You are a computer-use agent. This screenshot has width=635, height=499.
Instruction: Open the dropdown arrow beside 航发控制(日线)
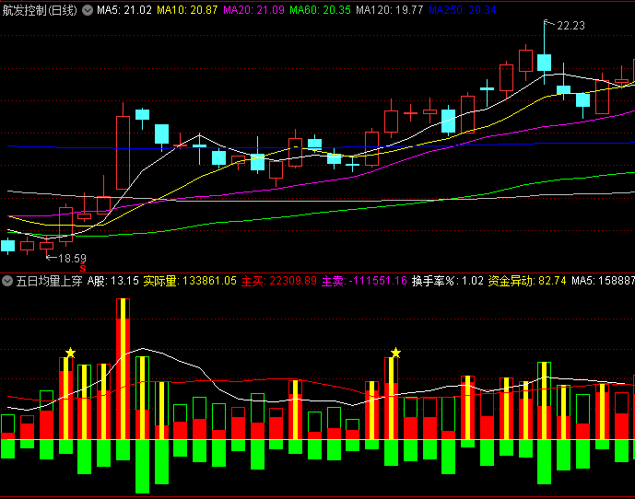(88, 10)
